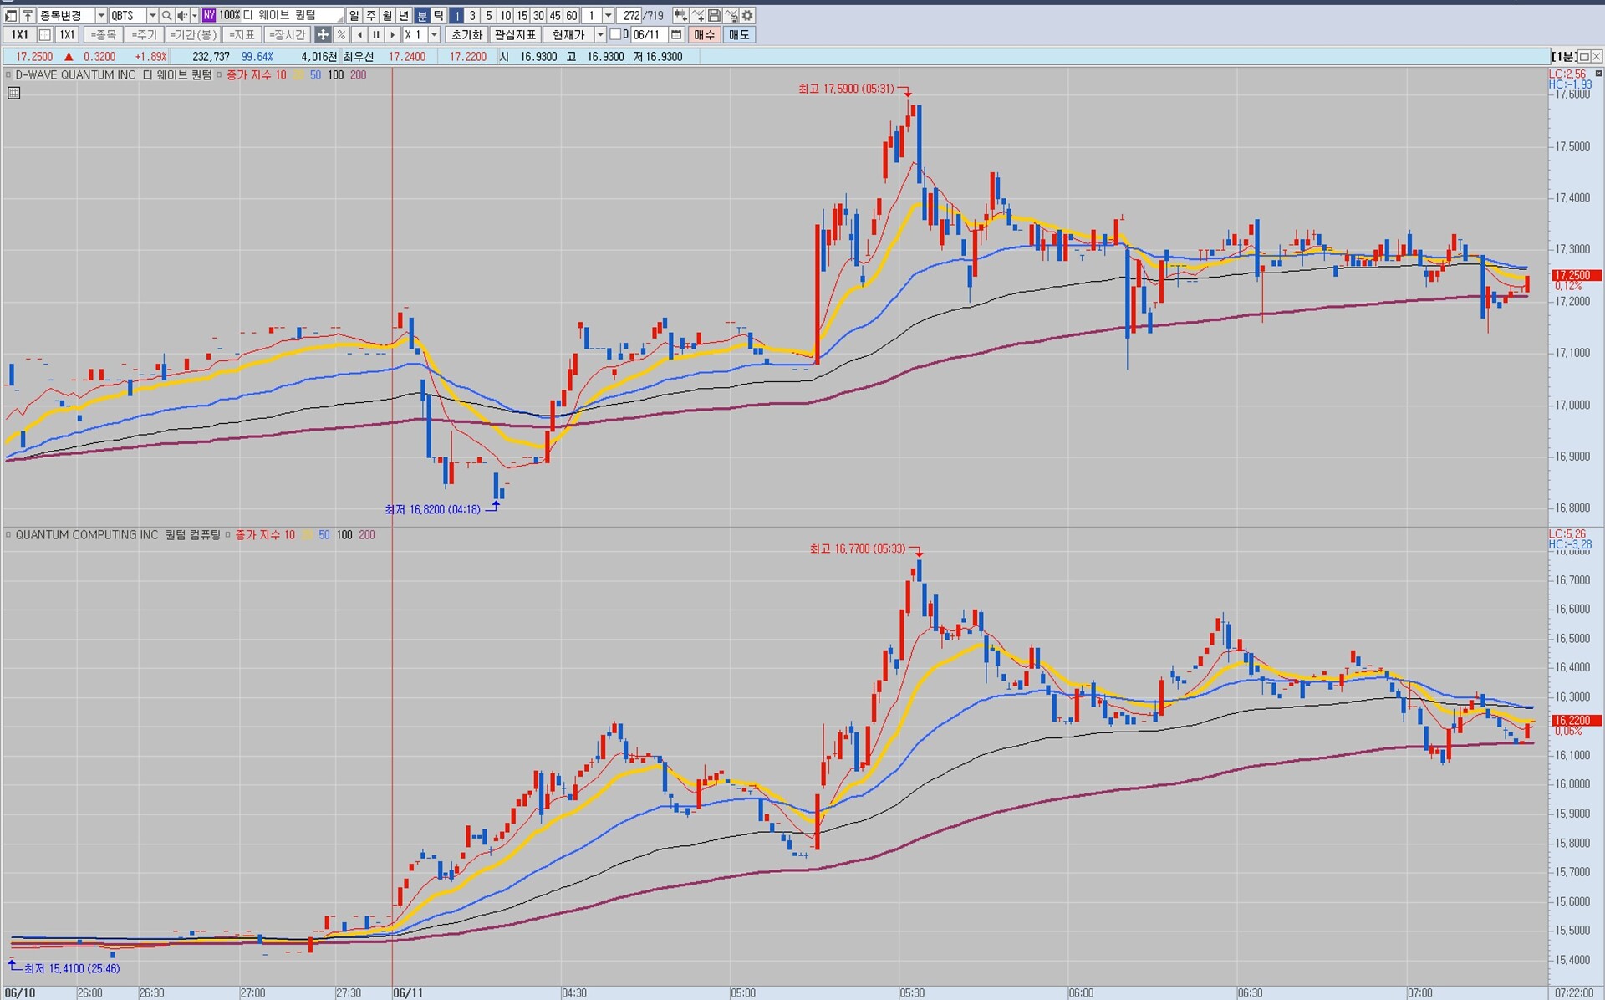
Task: Toggle the D date checkbox
Action: 615,35
